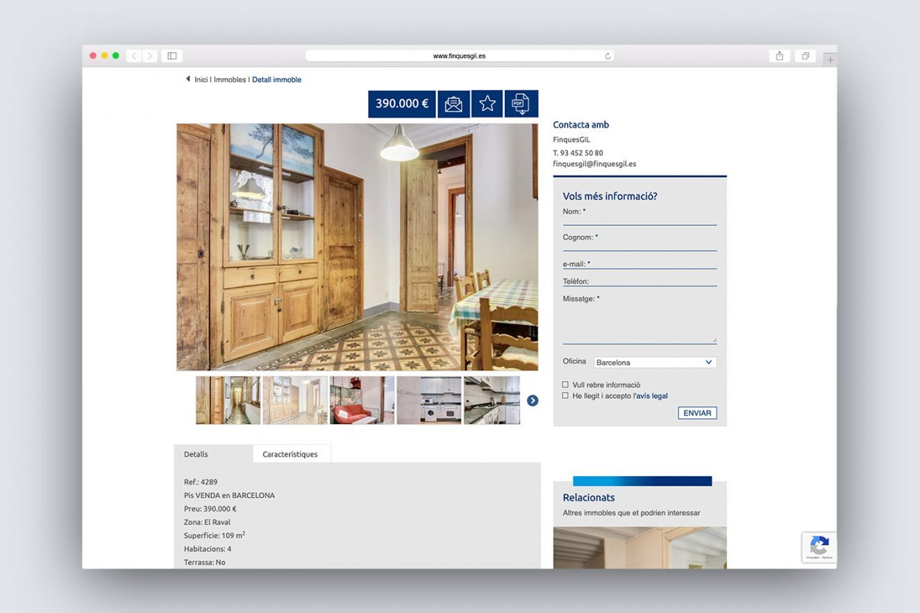Screen dimensions: 920x613
Task: Switch to the Característiques tab
Action: (292, 454)
